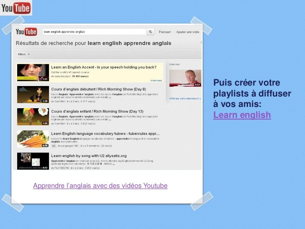Click the Day 8 cartoon video thumbnail
This screenshot has width=305, height=229.
33,95
